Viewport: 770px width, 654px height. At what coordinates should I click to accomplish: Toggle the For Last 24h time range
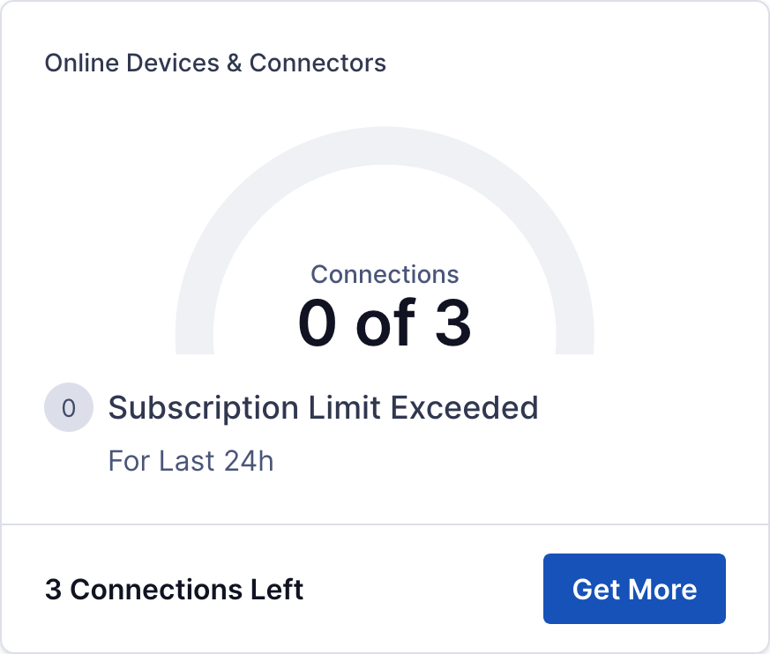pyautogui.click(x=190, y=460)
